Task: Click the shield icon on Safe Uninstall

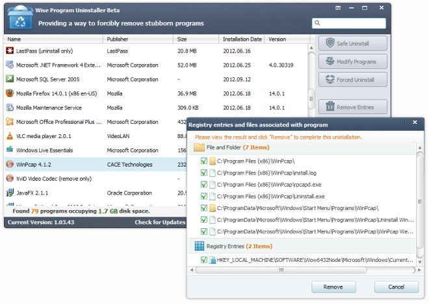Action: click(330, 43)
